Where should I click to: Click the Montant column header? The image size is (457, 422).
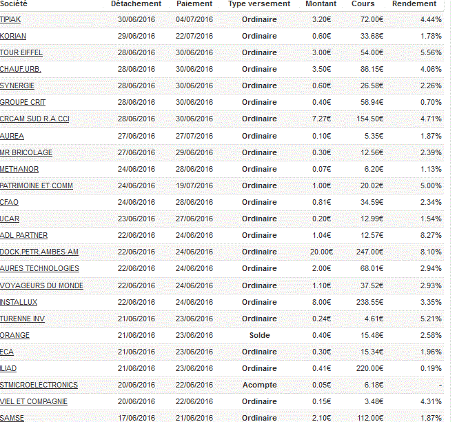321,3
